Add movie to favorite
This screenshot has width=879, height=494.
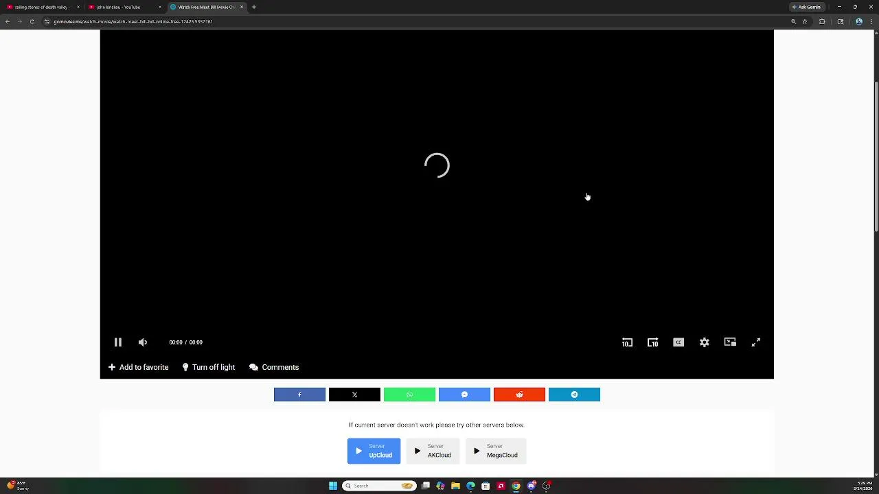point(138,367)
